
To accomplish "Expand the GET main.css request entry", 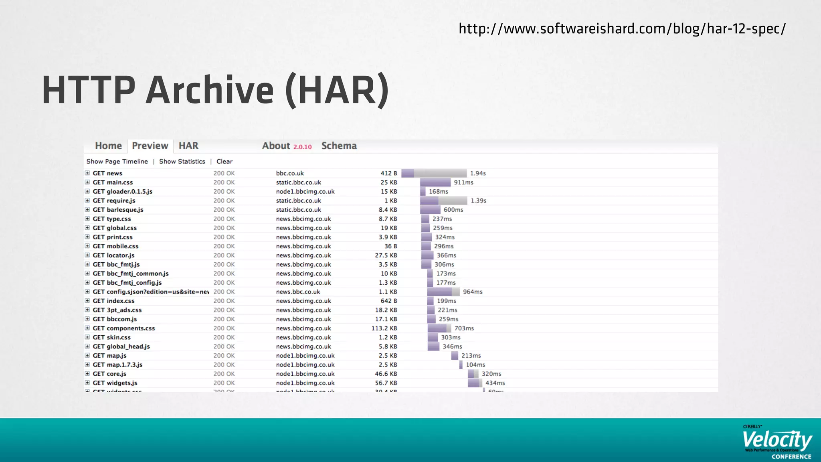I will click(x=87, y=182).
